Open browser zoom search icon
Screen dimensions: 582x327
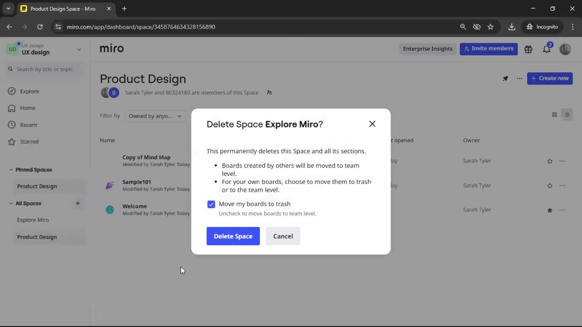463,27
